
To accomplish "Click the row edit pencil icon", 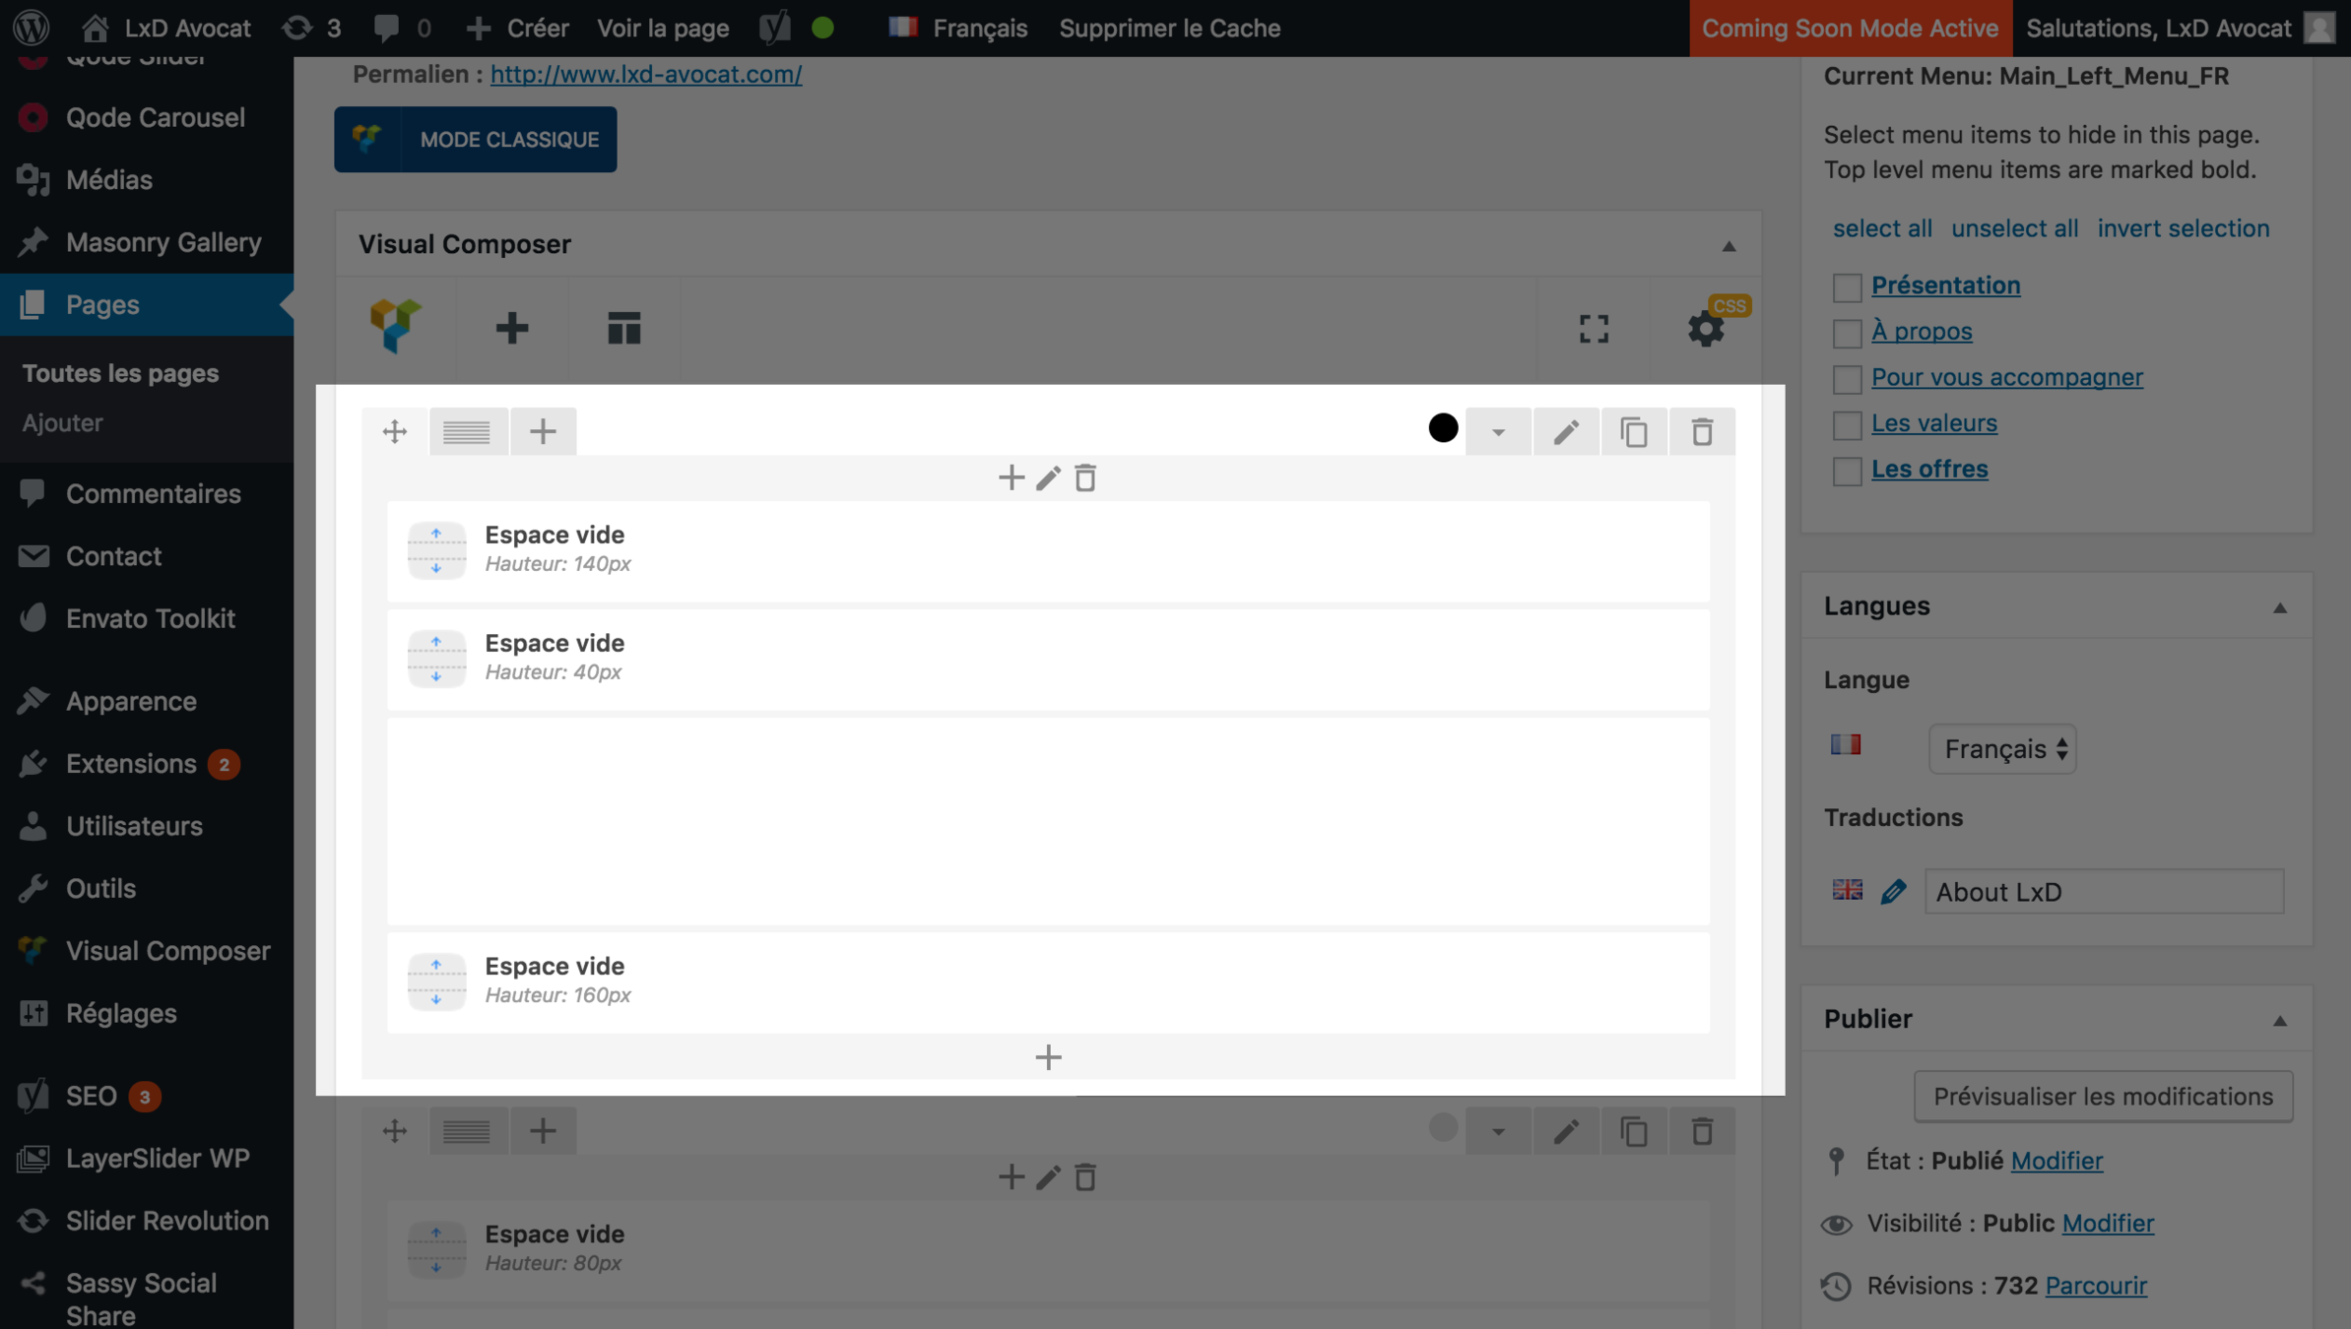I will [1565, 431].
